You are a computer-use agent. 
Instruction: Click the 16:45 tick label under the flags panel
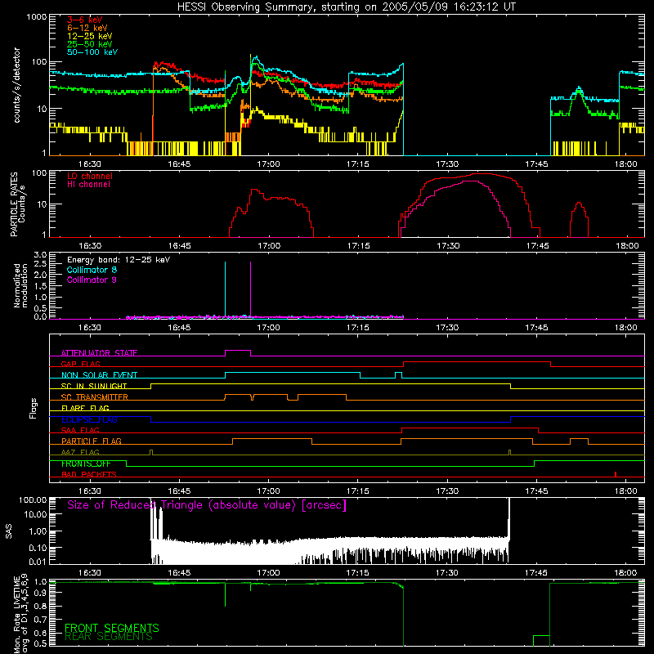click(179, 491)
